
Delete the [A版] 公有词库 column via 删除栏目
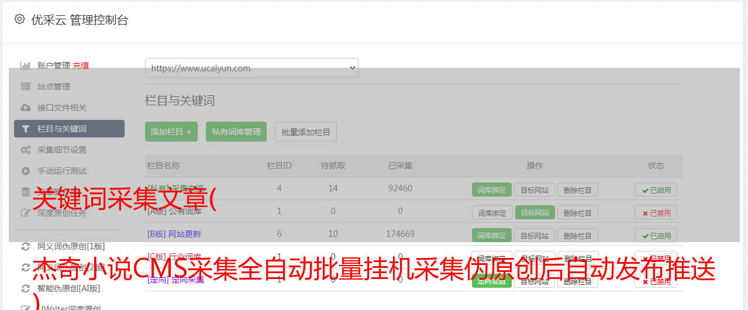[578, 212]
